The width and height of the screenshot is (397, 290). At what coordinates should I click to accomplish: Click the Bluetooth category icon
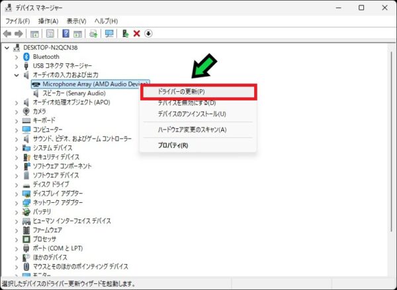click(26, 57)
